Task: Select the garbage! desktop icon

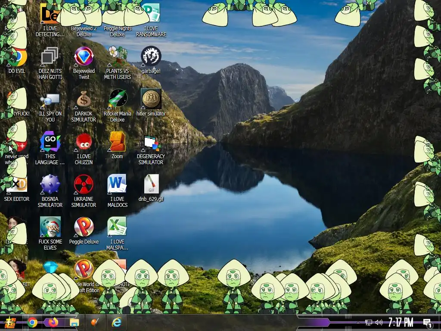Action: pyautogui.click(x=151, y=60)
